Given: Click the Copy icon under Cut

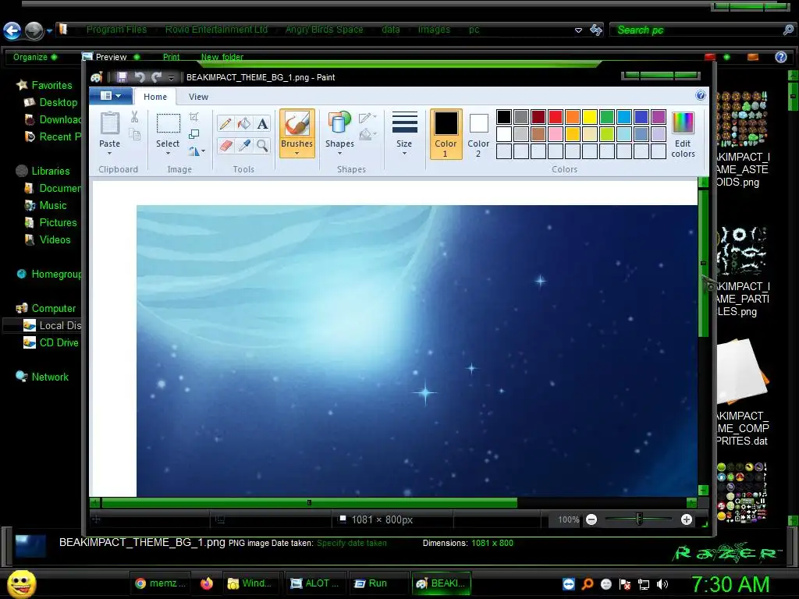Looking at the screenshot, I should click(134, 134).
